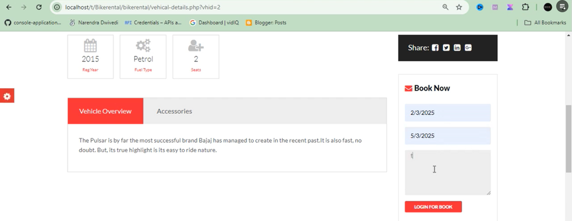Click the LOGIN FOR BOOK button
The image size is (572, 221).
coord(433,207)
